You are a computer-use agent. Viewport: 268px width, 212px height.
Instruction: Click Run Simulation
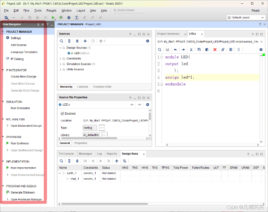coord(20,108)
